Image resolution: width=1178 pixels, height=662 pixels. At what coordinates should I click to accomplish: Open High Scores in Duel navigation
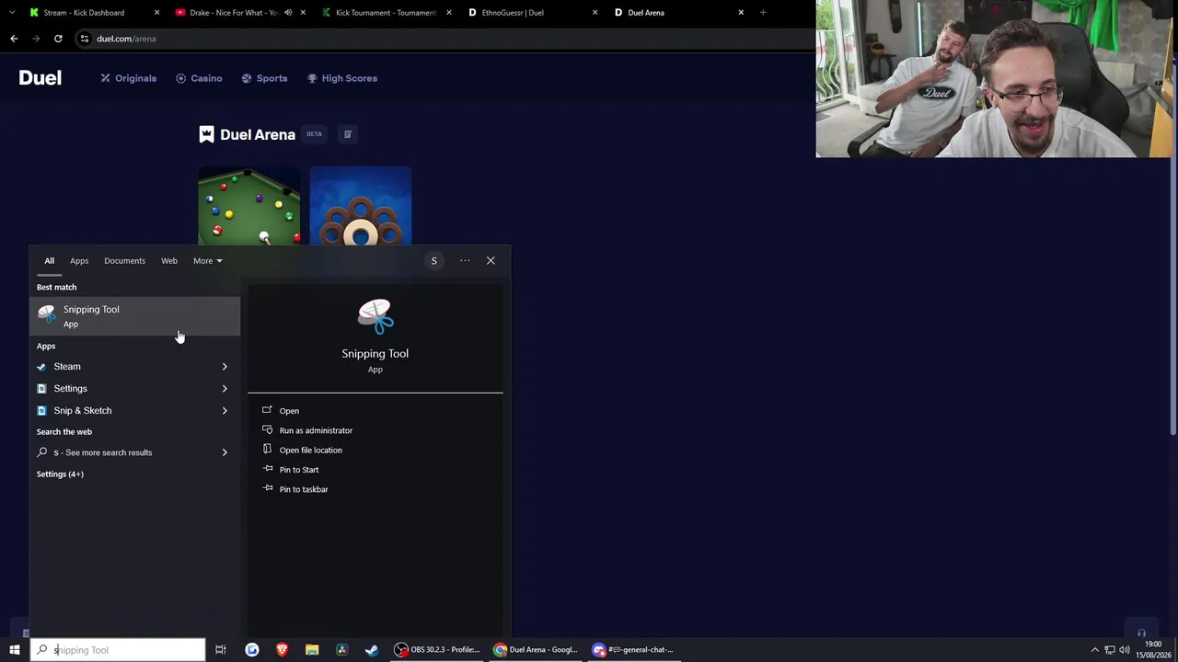pyautogui.click(x=342, y=78)
